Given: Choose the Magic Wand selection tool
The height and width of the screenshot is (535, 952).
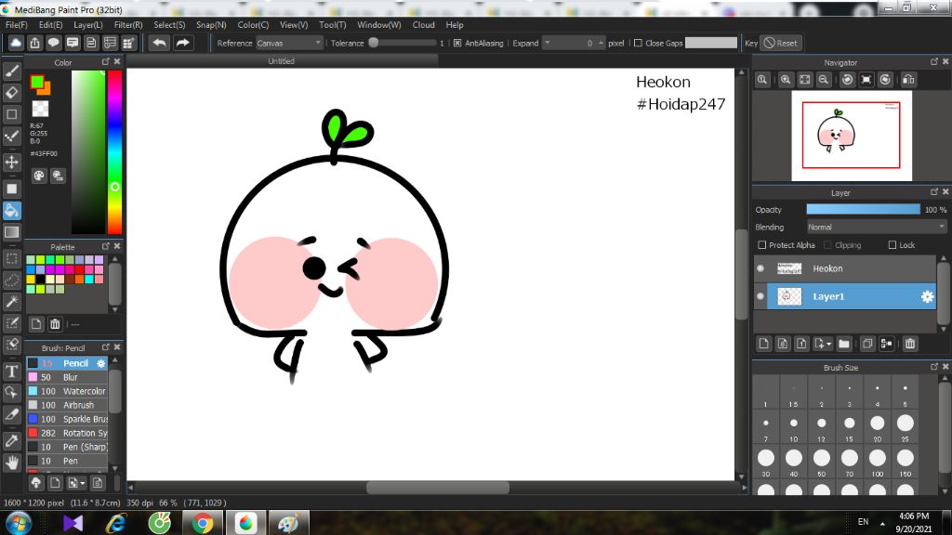Looking at the screenshot, I should point(12,302).
